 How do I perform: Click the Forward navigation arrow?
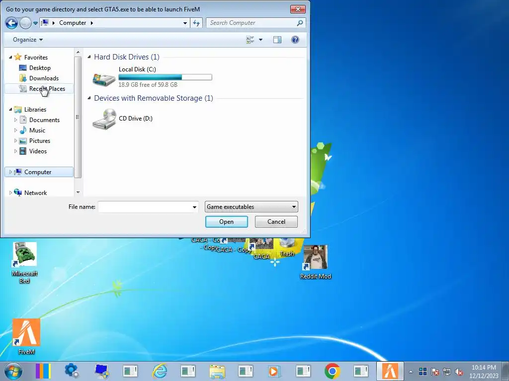pos(25,23)
